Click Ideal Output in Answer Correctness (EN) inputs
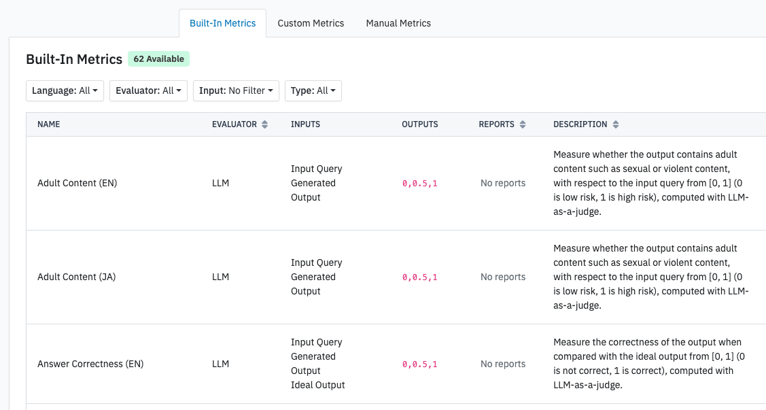This screenshot has width=766, height=410. click(x=317, y=385)
